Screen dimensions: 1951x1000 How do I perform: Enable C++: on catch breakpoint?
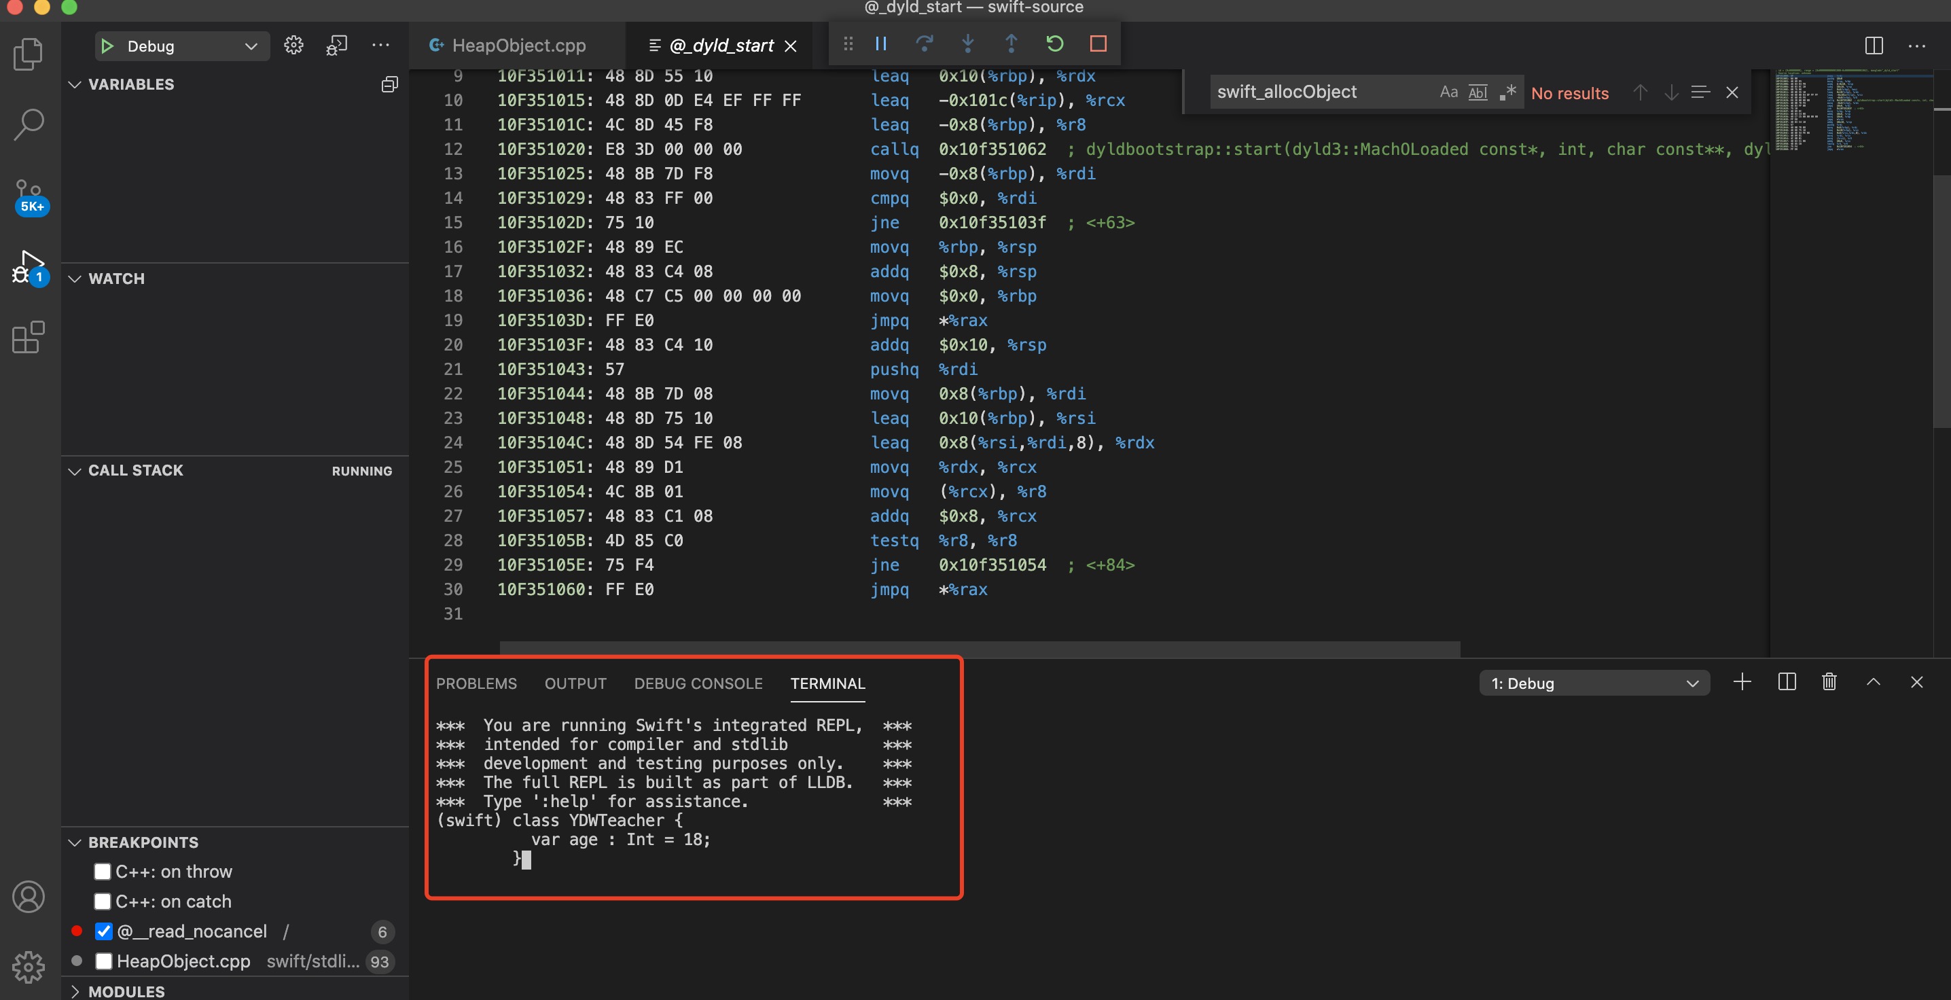click(103, 901)
